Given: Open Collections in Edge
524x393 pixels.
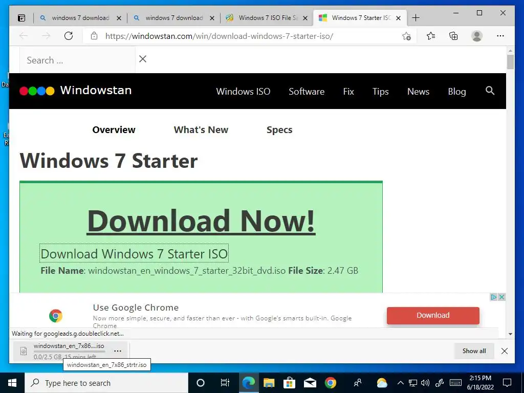Looking at the screenshot, I should coord(453,36).
